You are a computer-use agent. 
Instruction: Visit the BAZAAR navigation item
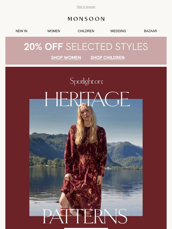coord(150,31)
